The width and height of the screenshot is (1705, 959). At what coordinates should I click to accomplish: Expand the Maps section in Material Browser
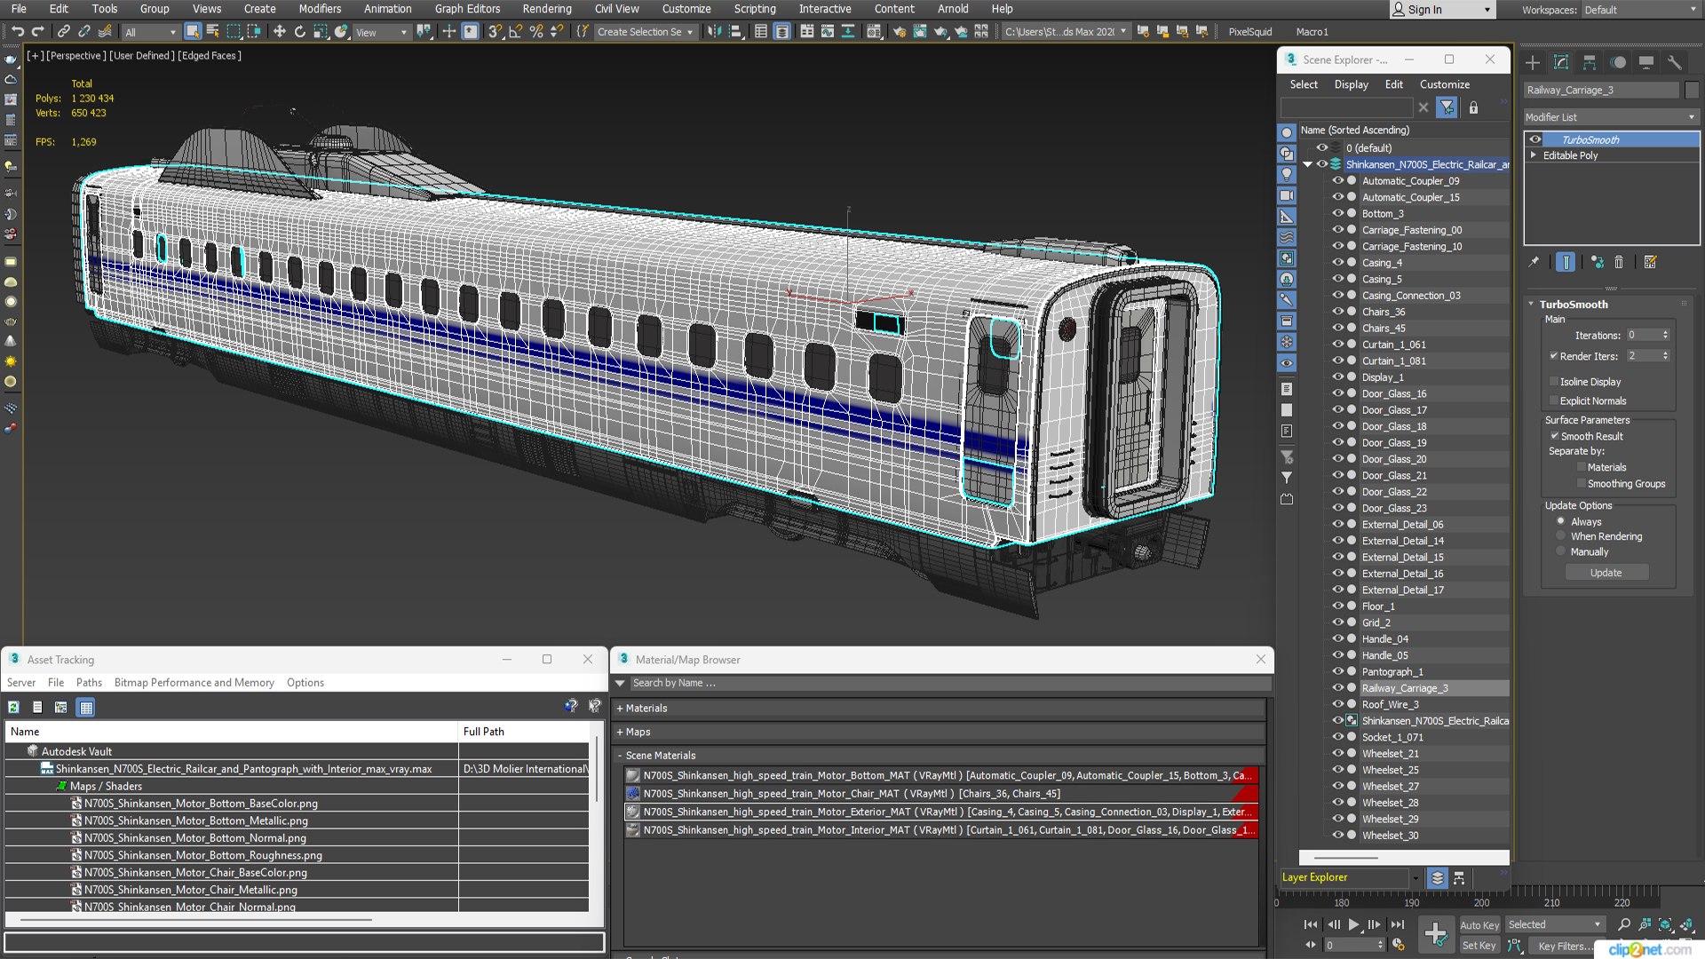tap(620, 733)
